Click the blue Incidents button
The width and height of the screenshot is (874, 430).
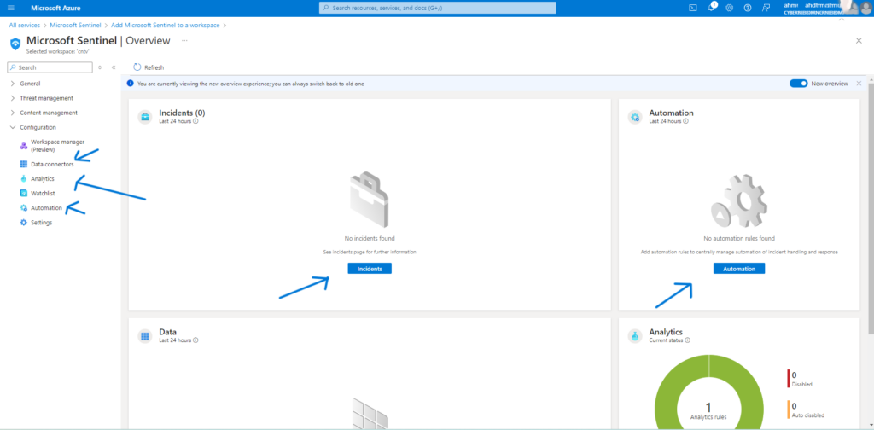pos(369,268)
